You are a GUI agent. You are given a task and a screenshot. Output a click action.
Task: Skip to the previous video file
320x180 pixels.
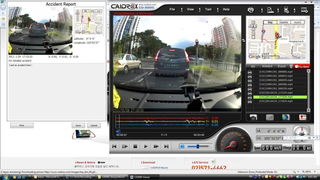pyautogui.click(x=114, y=146)
